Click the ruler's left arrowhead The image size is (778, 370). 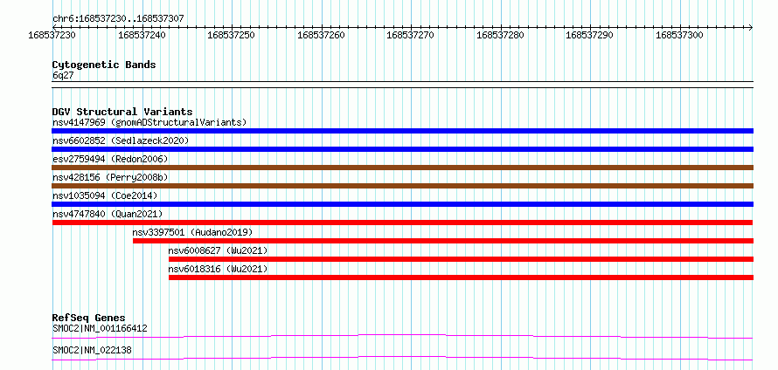point(54,27)
